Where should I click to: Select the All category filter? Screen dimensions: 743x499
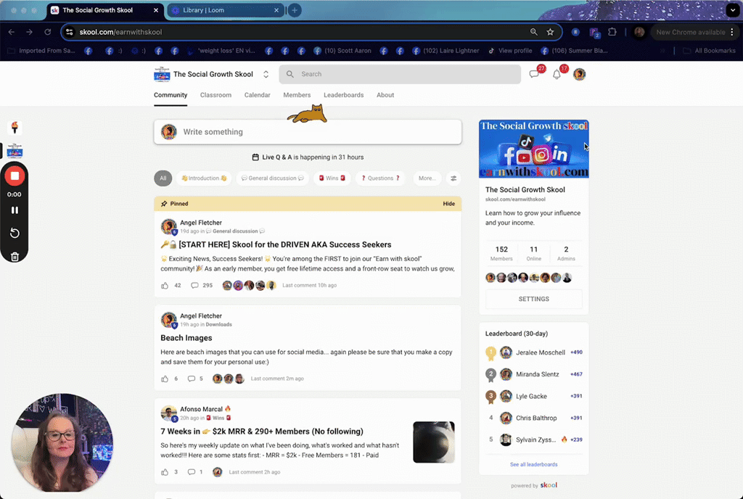[x=163, y=178]
